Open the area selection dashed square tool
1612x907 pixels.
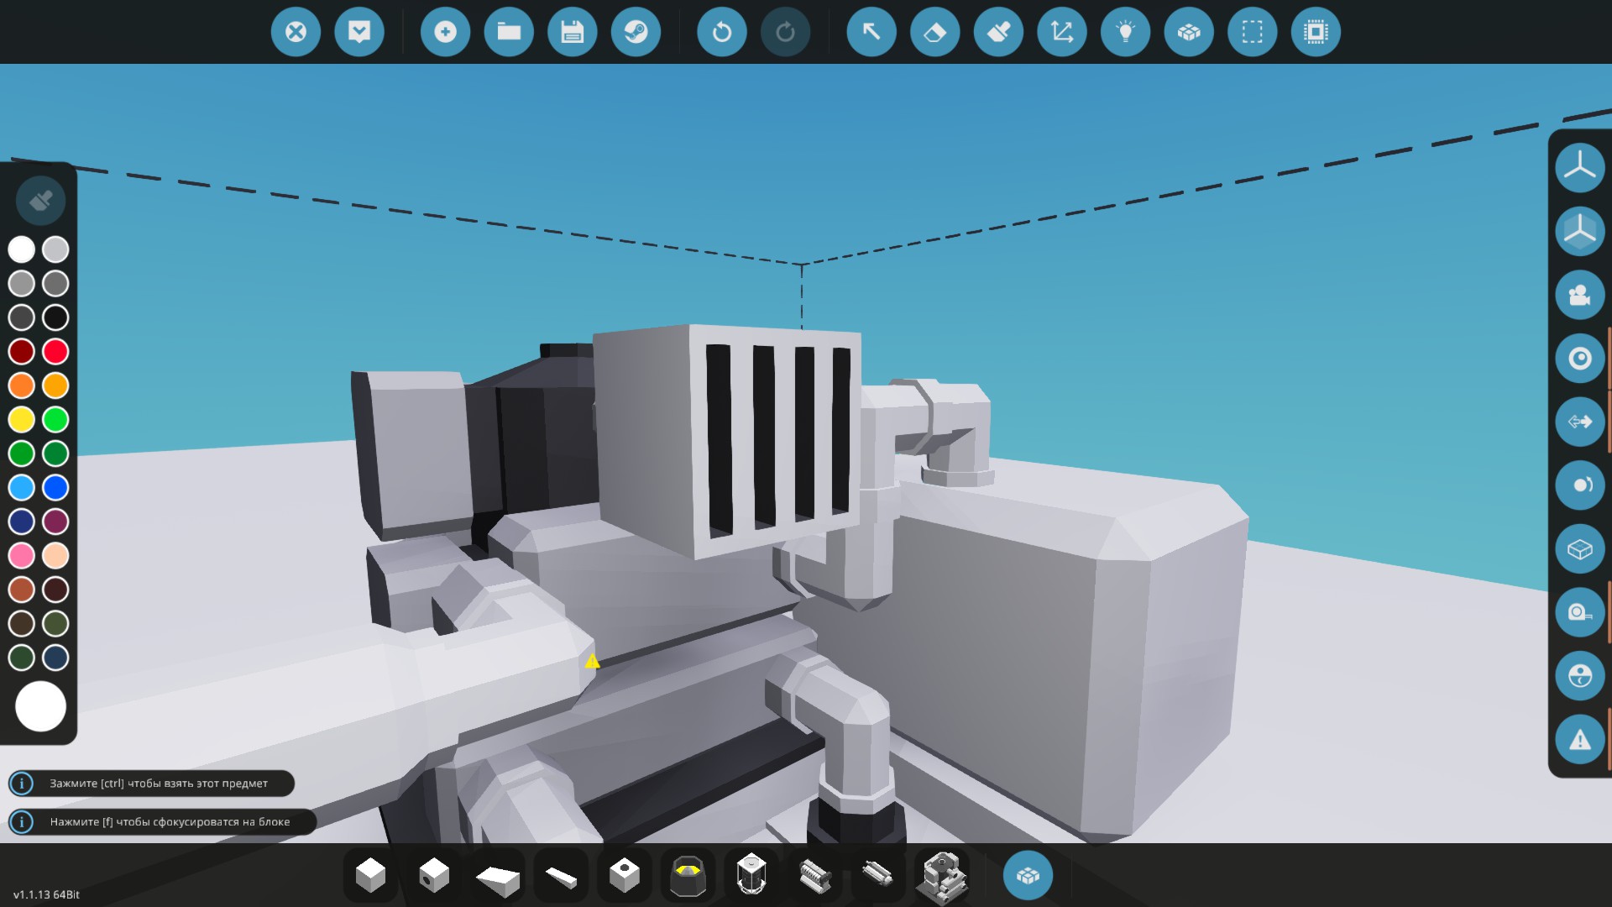click(x=1252, y=32)
